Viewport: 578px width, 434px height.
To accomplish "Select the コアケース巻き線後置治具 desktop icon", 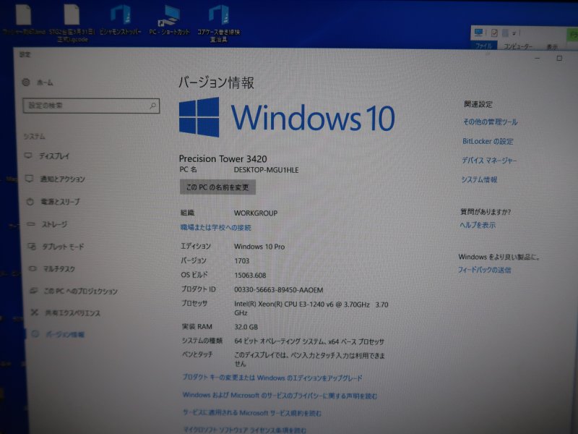I will tap(219, 23).
